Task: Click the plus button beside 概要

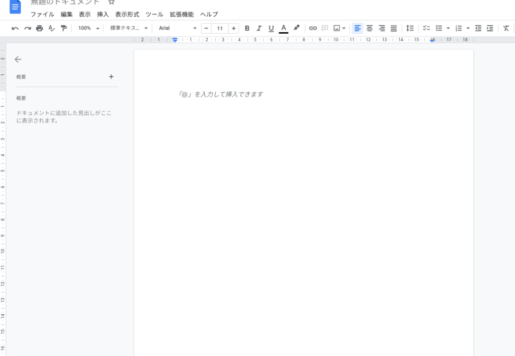Action: click(111, 77)
